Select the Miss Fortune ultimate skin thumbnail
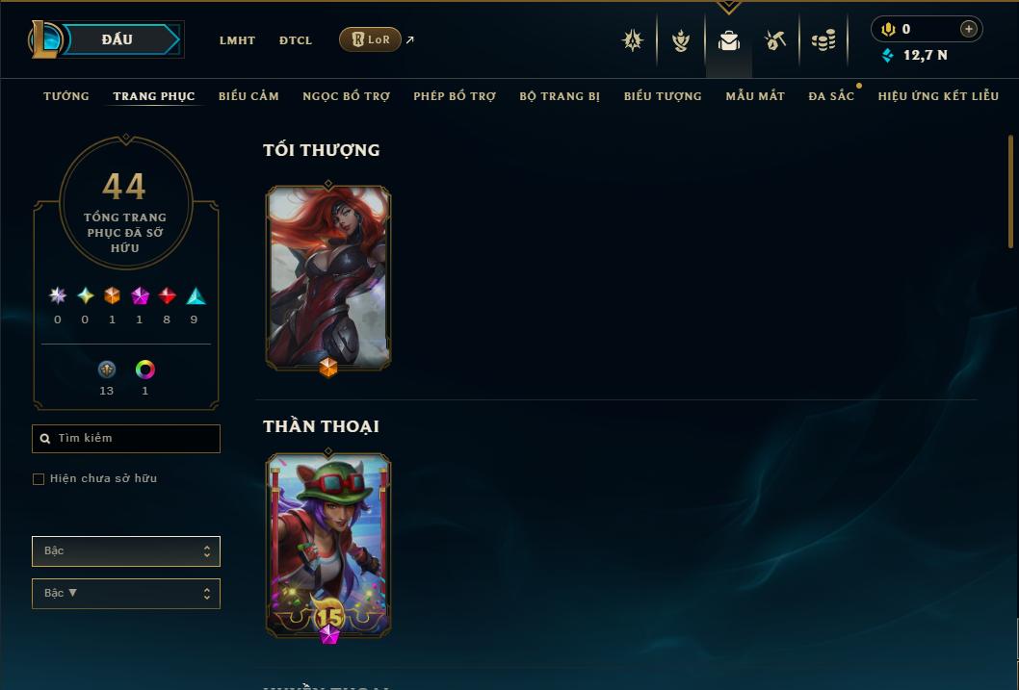Screen dimensions: 1019x690 point(328,278)
